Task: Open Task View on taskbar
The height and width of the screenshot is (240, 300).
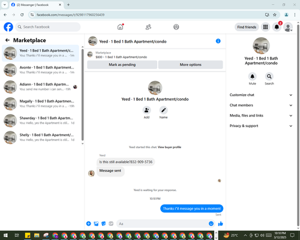Action: click(17, 235)
